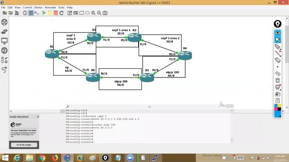The image size is (289, 162).
Task: Click the 'eigrp 100 40/8' note
Action: coord(172,74)
